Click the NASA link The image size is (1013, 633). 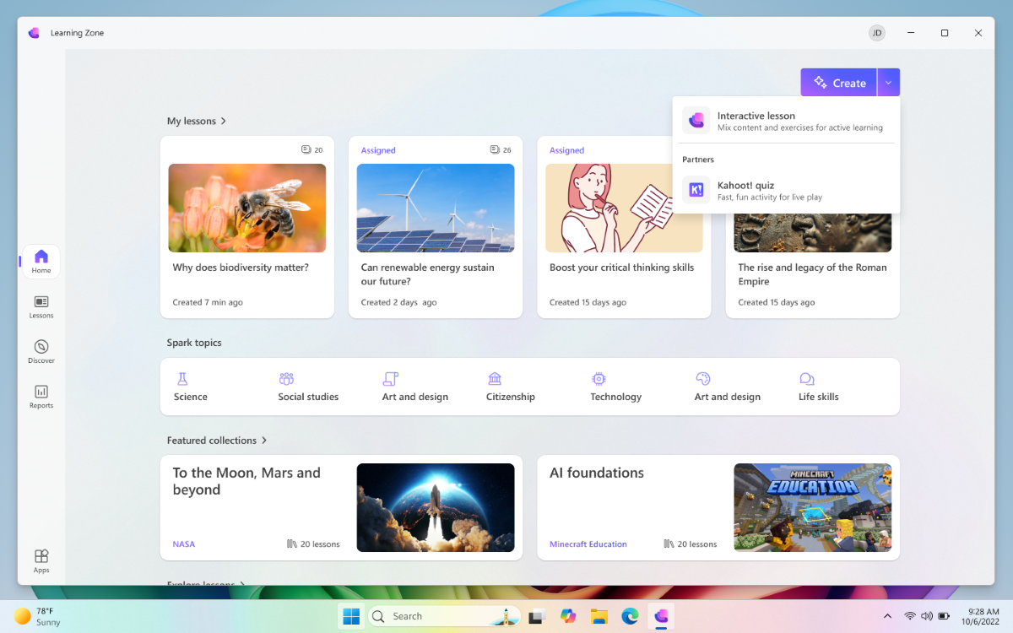pos(184,544)
